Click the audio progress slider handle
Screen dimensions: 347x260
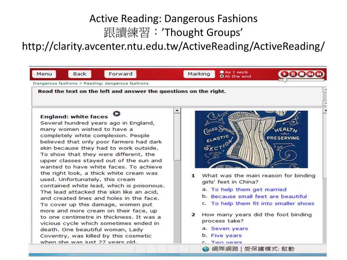tap(285, 81)
